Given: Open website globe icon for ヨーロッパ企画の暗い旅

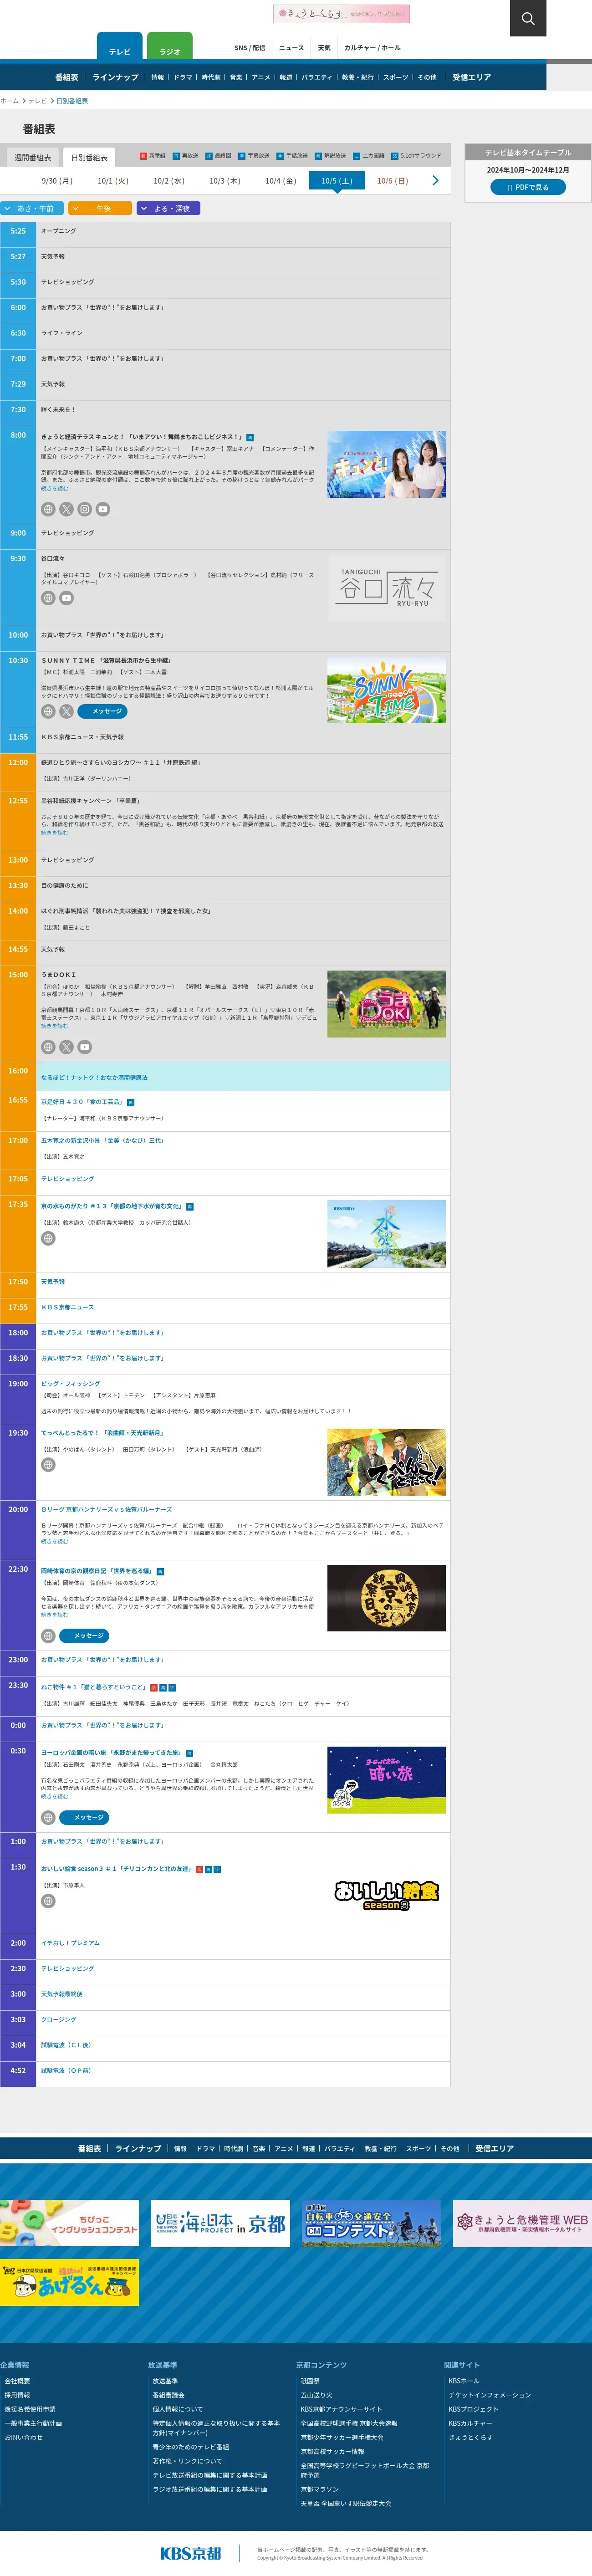Looking at the screenshot, I should pos(48,1817).
